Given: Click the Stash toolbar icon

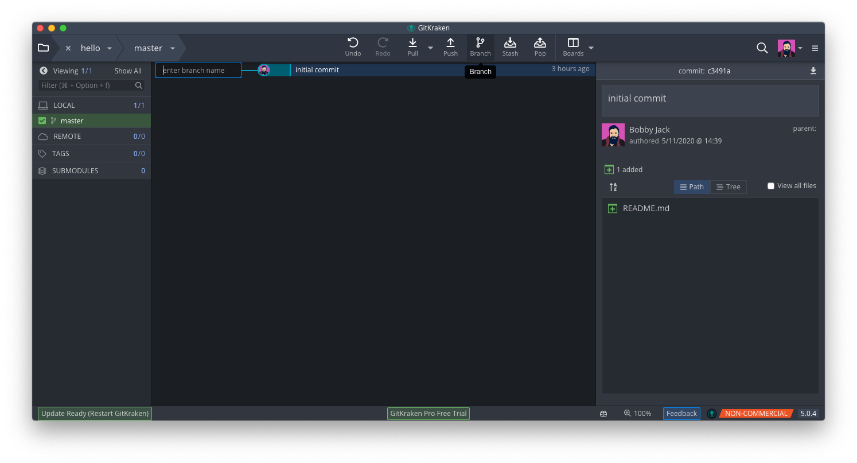Looking at the screenshot, I should point(510,43).
